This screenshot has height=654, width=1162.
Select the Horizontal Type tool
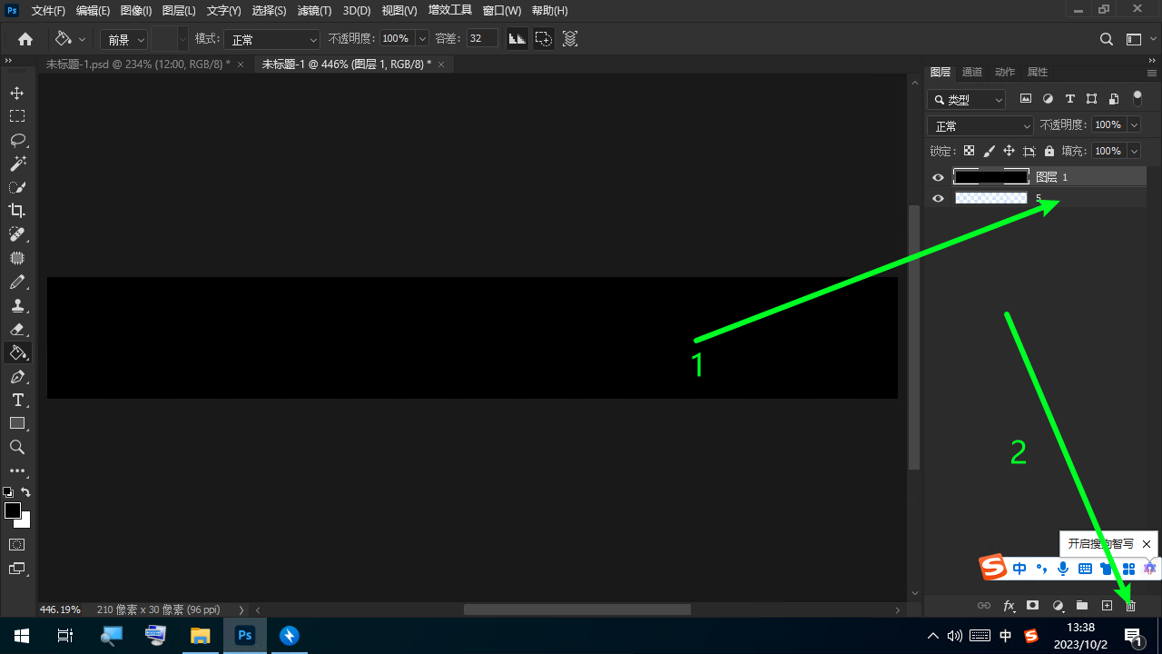pyautogui.click(x=17, y=400)
